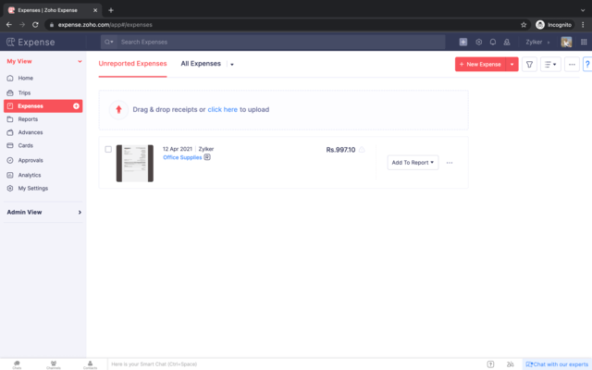Open the Zylker organization switcher
The width and height of the screenshot is (592, 370).
tap(537, 42)
